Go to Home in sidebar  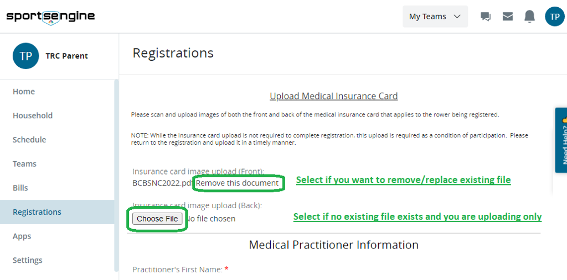click(x=24, y=92)
